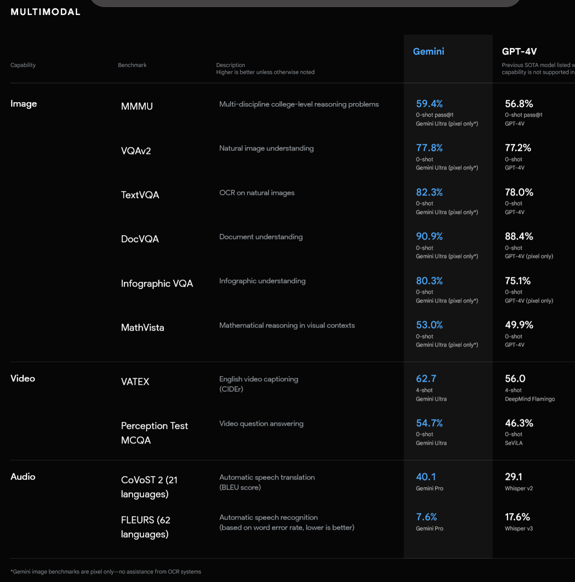Click the FLEURS (62 languages) benchmark

pyautogui.click(x=146, y=527)
